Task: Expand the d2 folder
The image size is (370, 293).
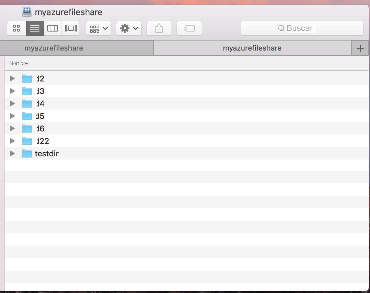Action: tap(12, 79)
